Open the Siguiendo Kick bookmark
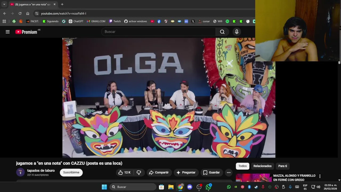This screenshot has height=192, width=341. (50, 21)
